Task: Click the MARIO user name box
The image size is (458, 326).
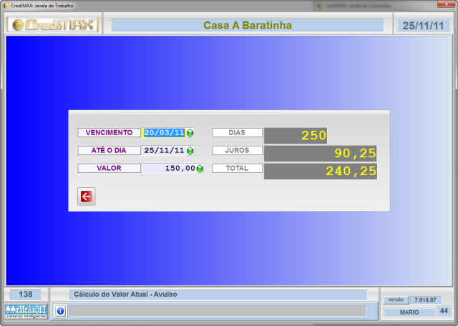Action: coord(409,312)
